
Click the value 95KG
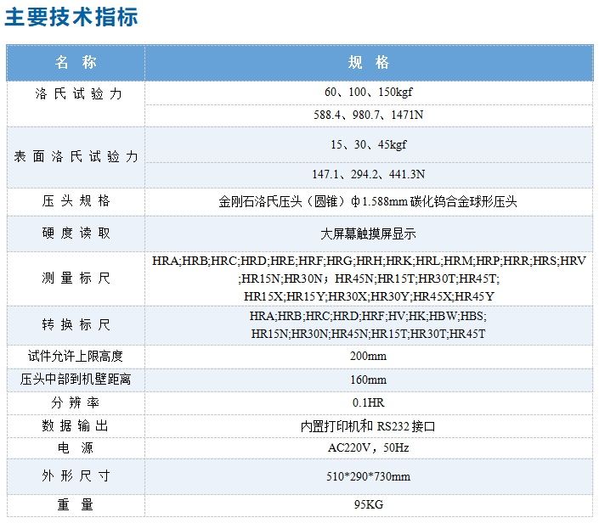click(x=368, y=504)
